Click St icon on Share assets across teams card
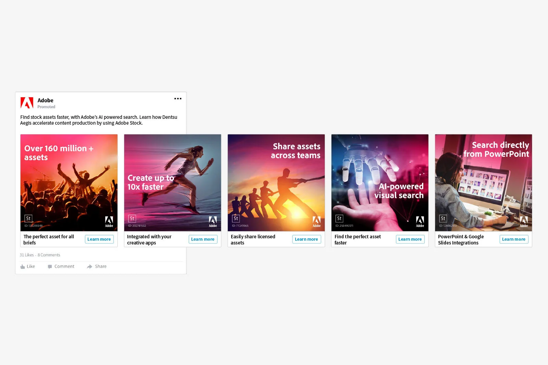Image resolution: width=548 pixels, height=365 pixels. click(236, 218)
